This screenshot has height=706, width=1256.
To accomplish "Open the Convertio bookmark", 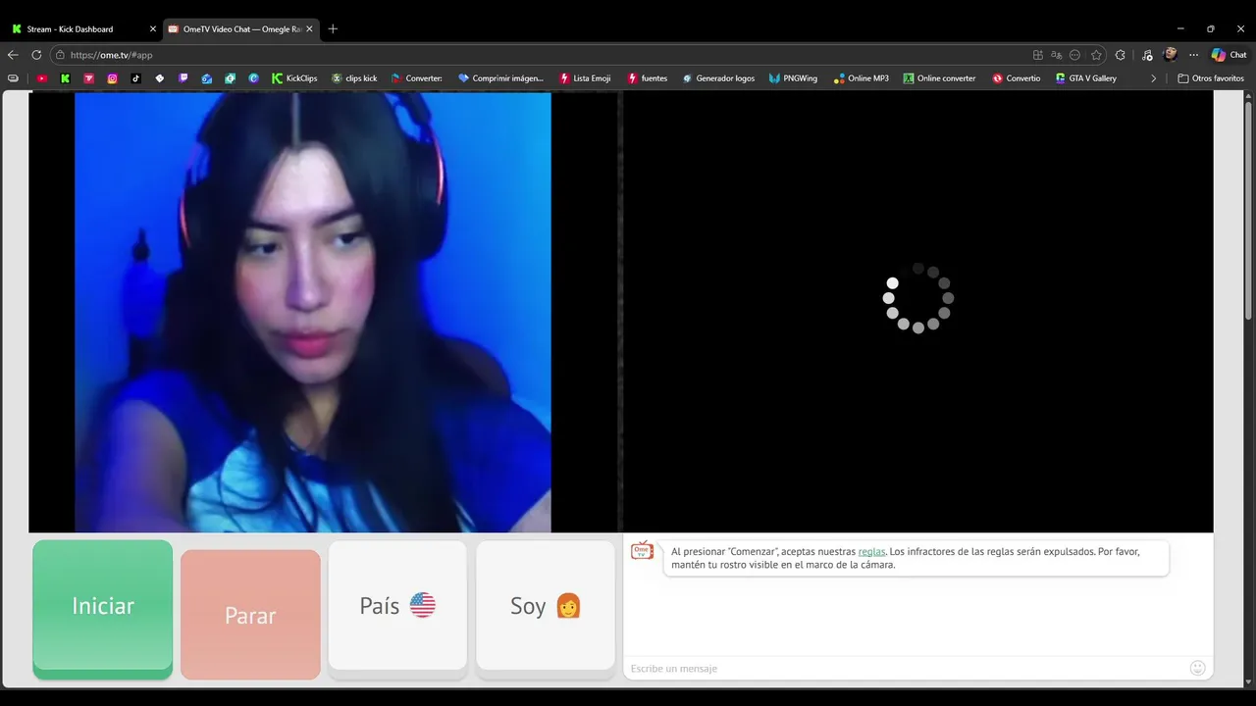I will [1016, 78].
